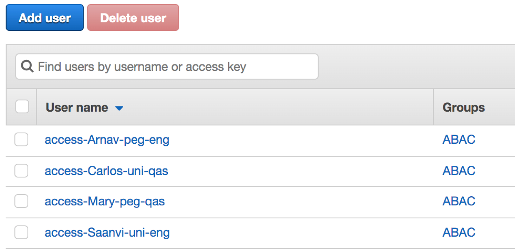This screenshot has width=515, height=250.
Task: Open the ABAC group for Saanvi
Action: (458, 232)
